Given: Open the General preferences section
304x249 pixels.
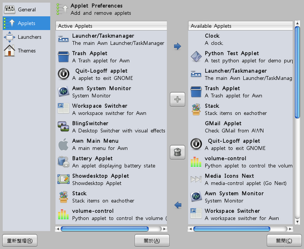Looking at the screenshot, I should (27, 10).
